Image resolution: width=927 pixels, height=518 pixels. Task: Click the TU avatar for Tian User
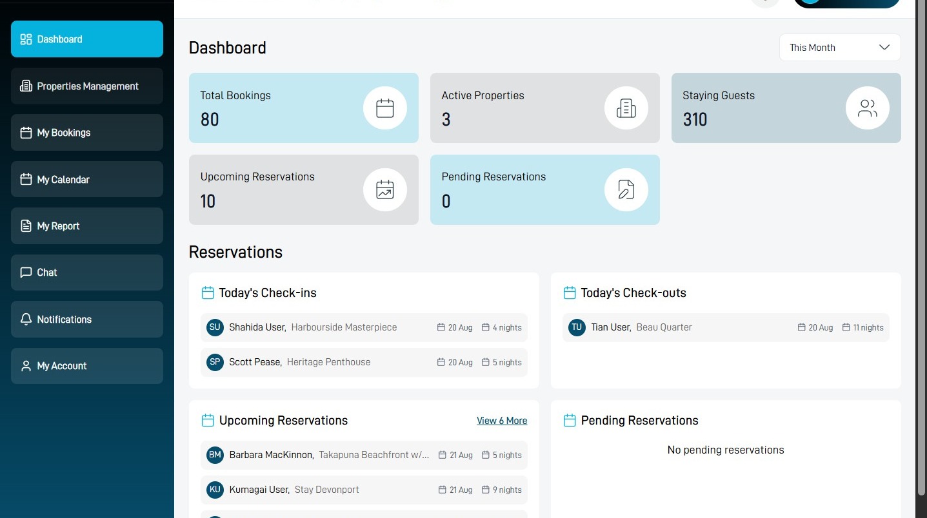point(577,327)
